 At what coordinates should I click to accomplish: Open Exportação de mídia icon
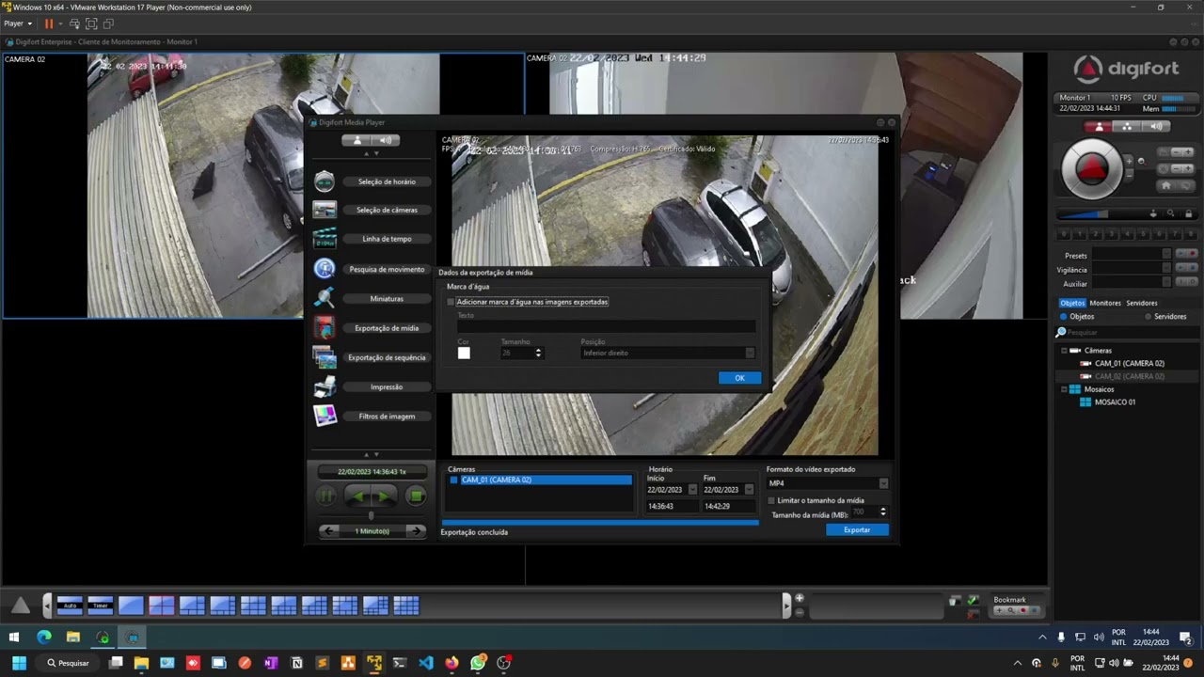point(325,328)
